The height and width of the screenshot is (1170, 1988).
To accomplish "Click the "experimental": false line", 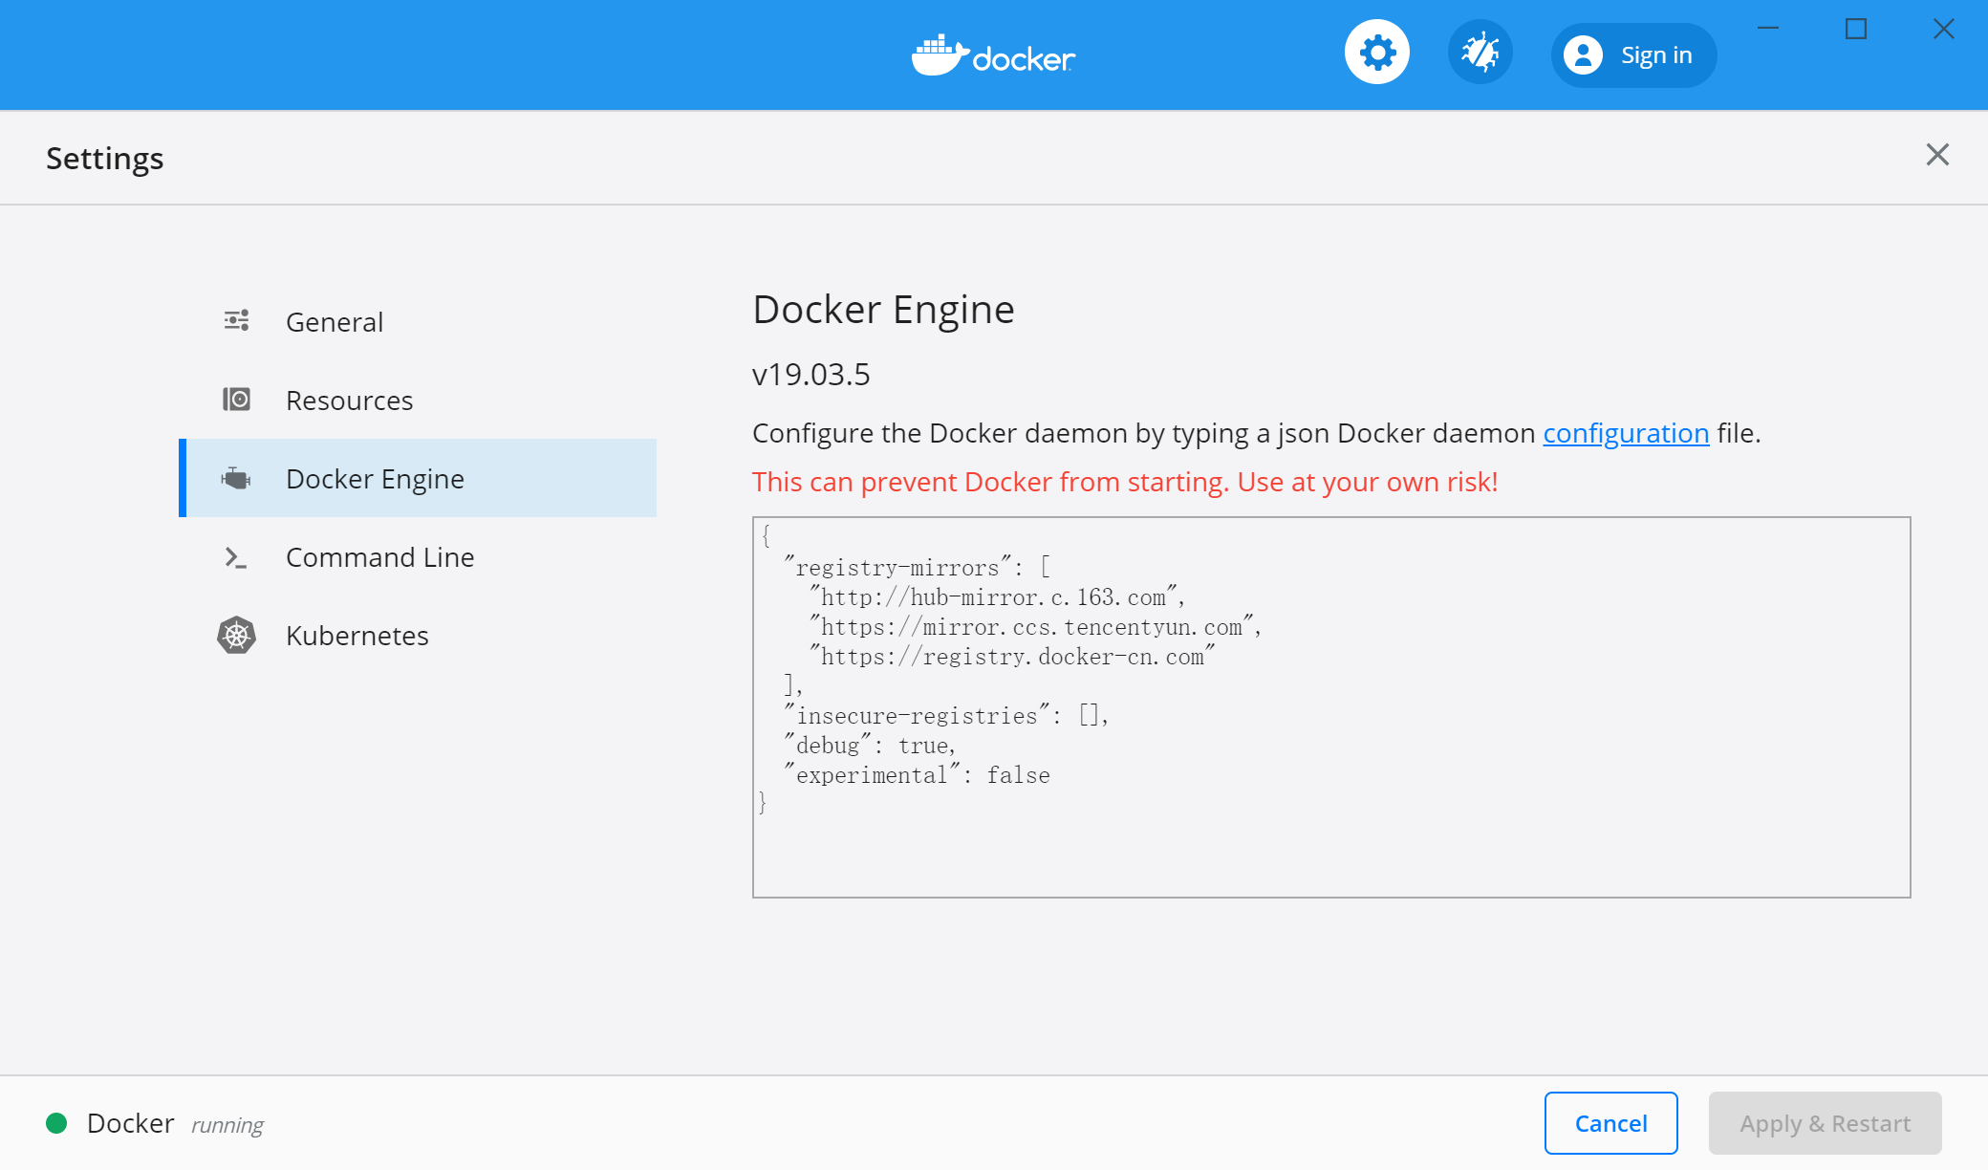I will click(x=917, y=775).
